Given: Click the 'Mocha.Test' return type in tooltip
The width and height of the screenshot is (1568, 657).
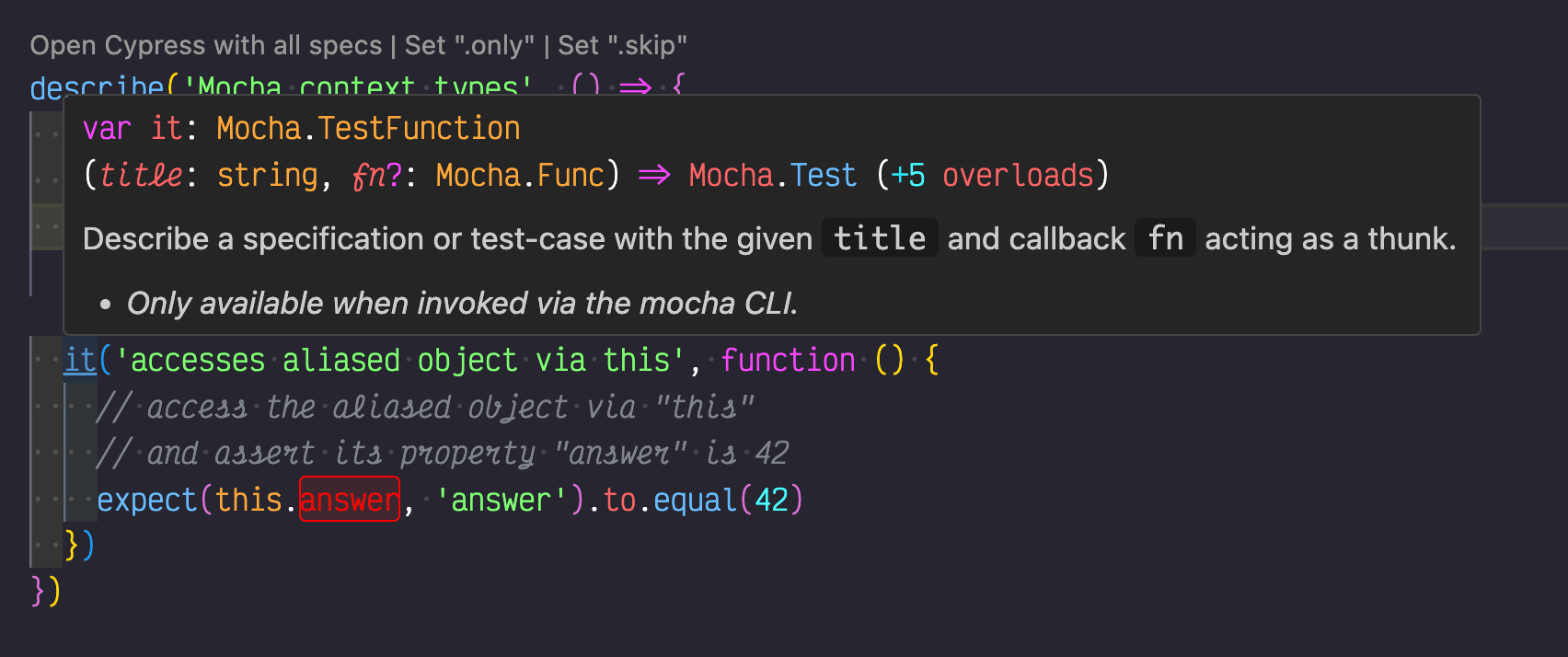Looking at the screenshot, I should click(771, 175).
